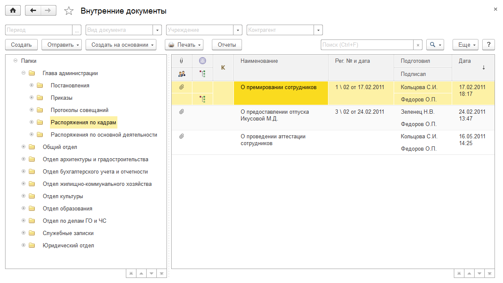This screenshot has width=503, height=283.
Task: Expand the Протоколы совещаний folder
Action: tap(31, 110)
